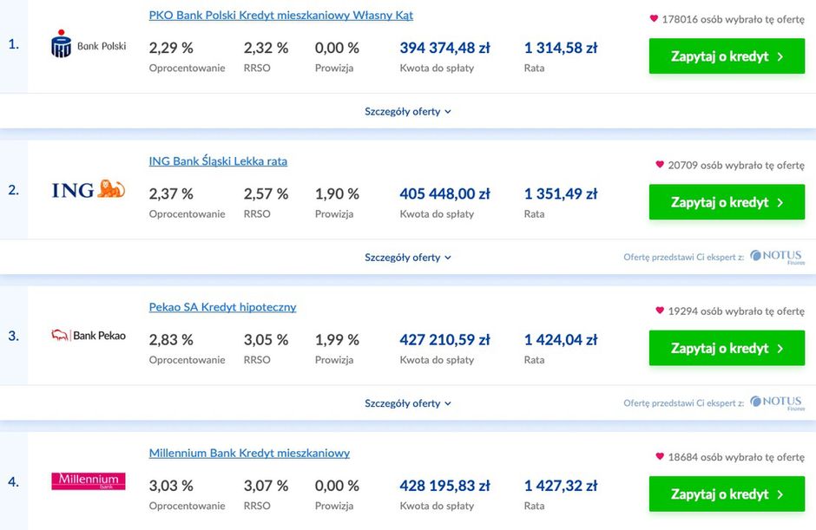
Task: Expand Szczegóły oferty for PKO Bank Polski
Action: (x=408, y=111)
